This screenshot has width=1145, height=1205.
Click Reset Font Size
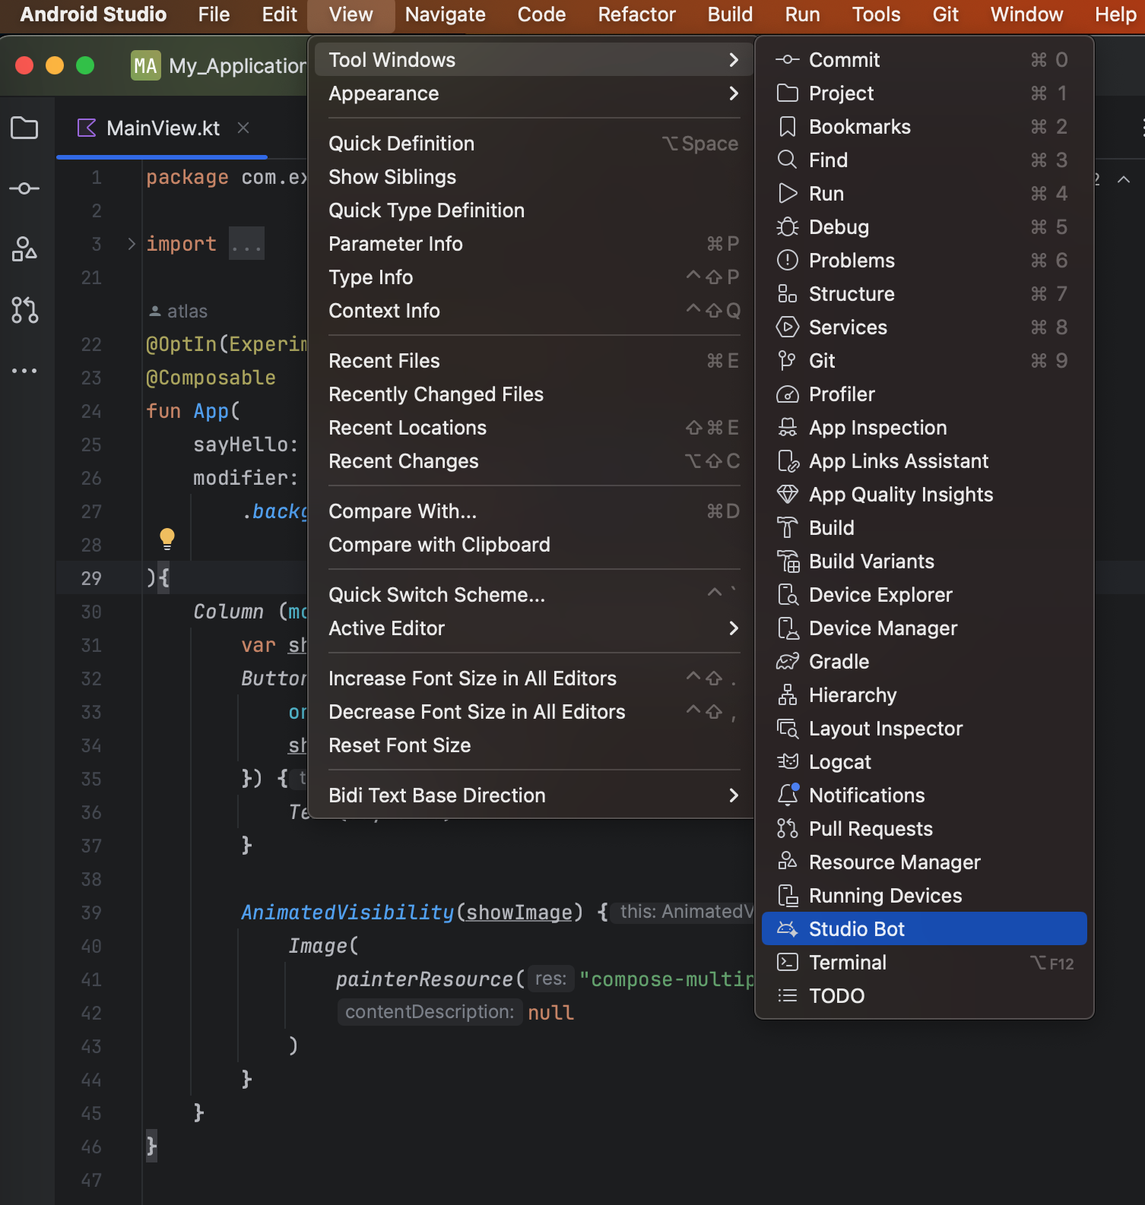534,745
